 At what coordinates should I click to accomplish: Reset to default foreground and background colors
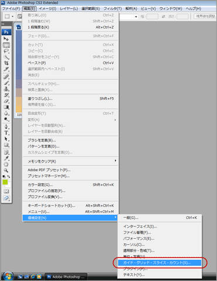[x=4, y=176]
